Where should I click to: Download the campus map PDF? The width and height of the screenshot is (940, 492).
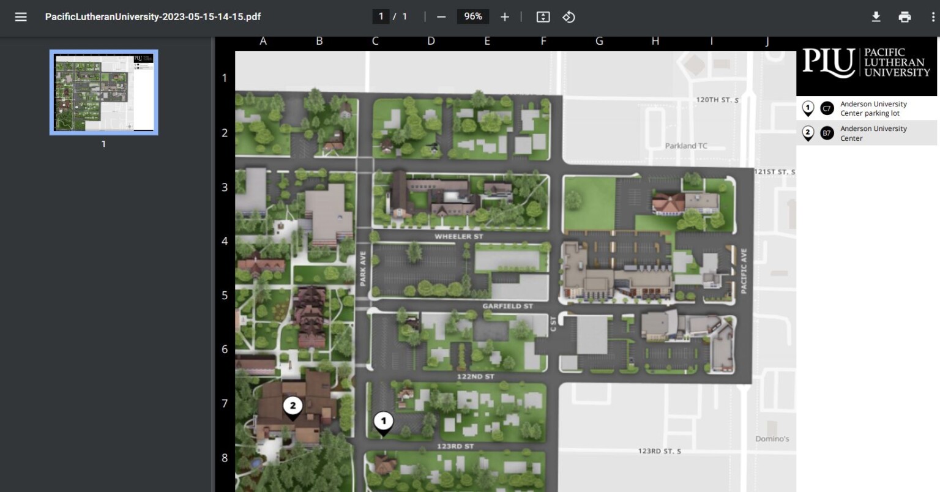click(876, 17)
